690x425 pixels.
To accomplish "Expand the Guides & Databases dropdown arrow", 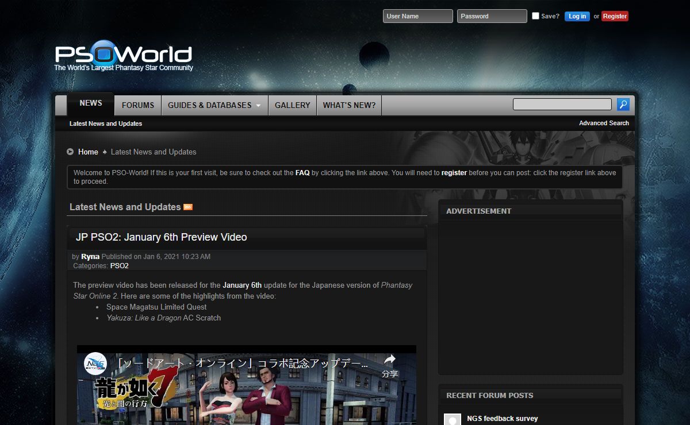I will (x=258, y=106).
